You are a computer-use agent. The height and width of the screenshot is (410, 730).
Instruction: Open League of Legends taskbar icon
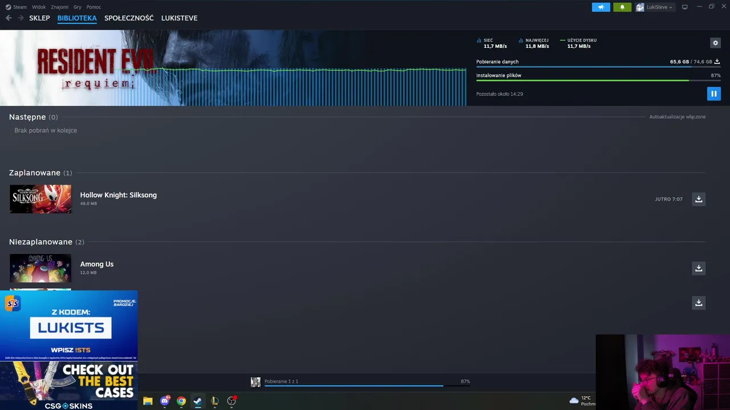click(214, 401)
